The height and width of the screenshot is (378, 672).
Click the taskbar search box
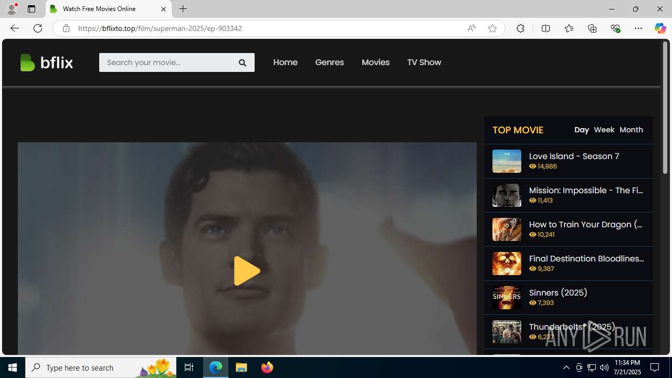pyautogui.click(x=100, y=367)
